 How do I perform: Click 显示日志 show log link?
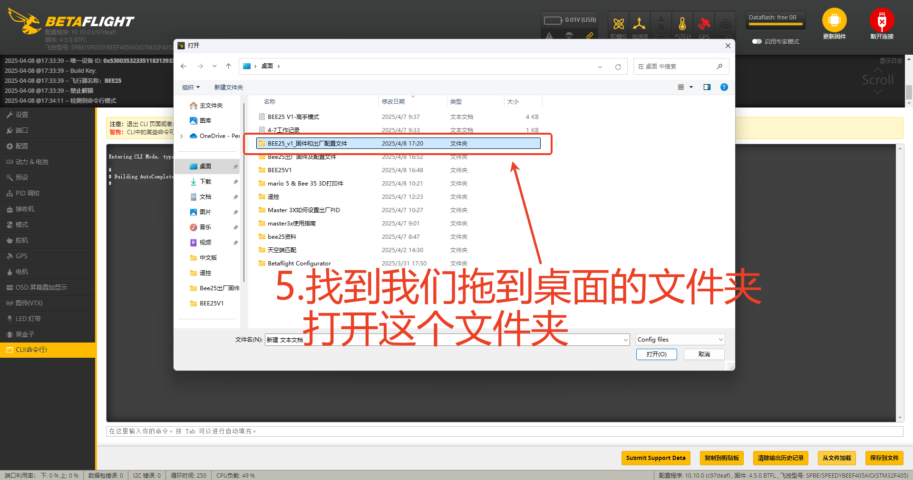[x=891, y=60]
